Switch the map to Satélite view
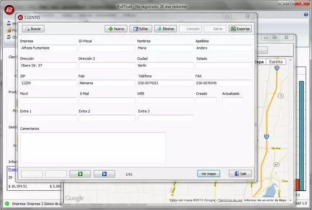The height and width of the screenshot is (210, 312). (x=276, y=62)
